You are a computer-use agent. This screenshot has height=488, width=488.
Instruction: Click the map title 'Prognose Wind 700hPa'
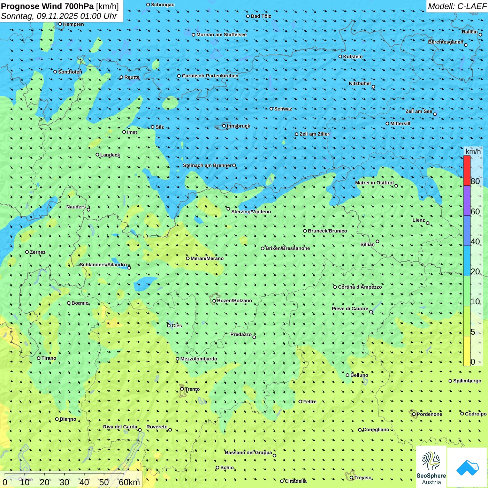click(47, 6)
